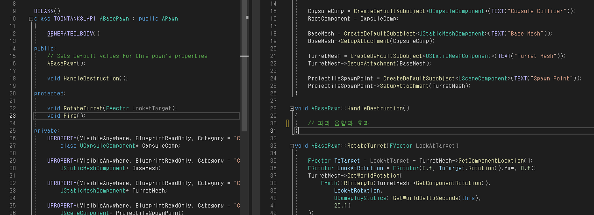This screenshot has height=215, width=594.
Task: Place the cursor on GENERATED_BODY()
Action: click(x=73, y=34)
